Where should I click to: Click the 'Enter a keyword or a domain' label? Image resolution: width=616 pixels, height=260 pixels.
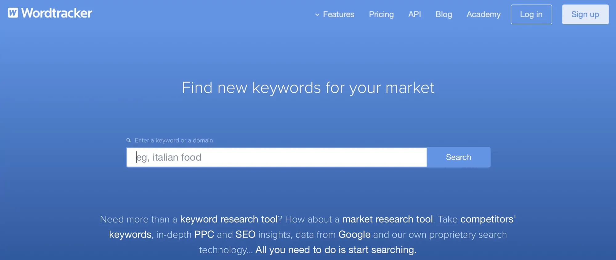click(173, 140)
